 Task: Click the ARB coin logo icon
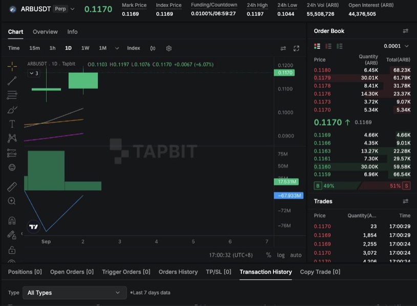click(12, 9)
